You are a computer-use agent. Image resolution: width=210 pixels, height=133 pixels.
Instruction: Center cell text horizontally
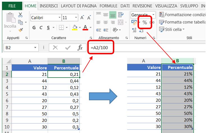coord(106,22)
